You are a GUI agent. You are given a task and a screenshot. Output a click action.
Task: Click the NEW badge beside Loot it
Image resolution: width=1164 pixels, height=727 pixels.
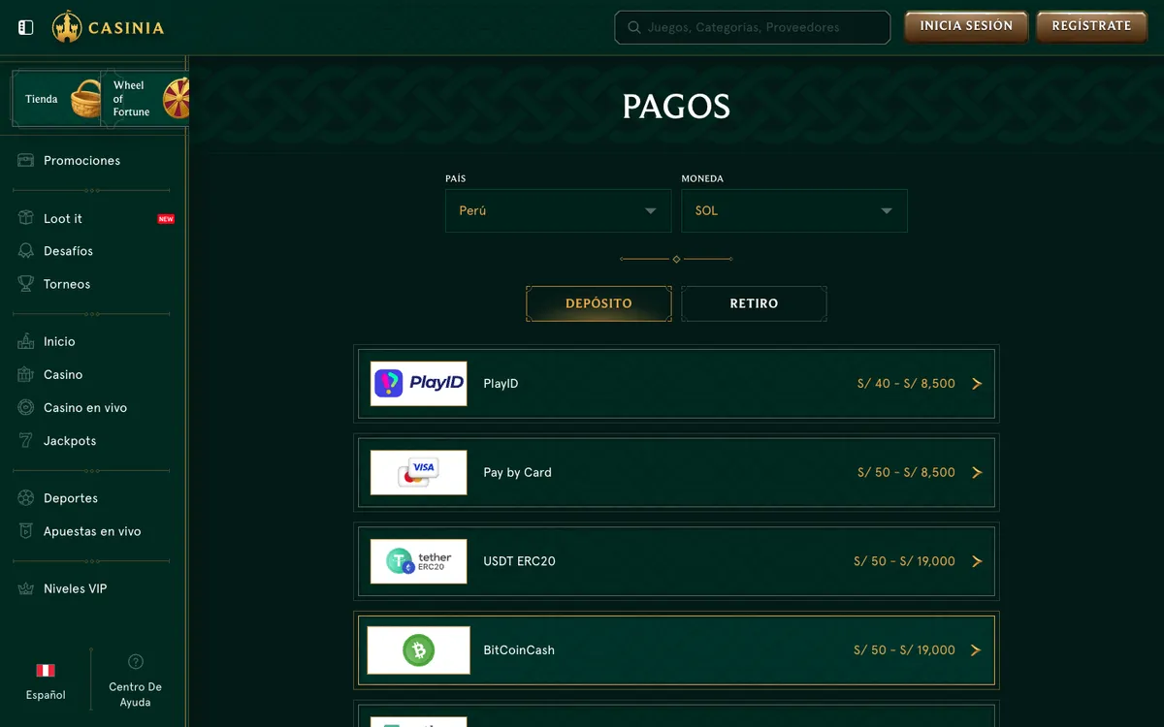[166, 219]
